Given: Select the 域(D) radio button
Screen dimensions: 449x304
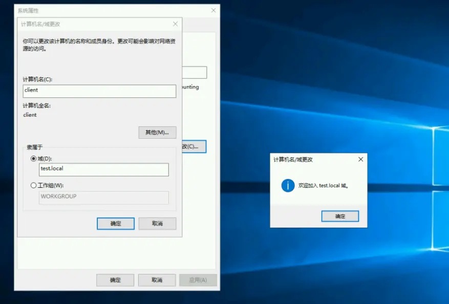Looking at the screenshot, I should [x=34, y=159].
